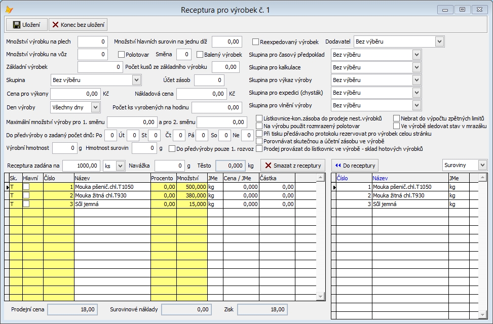Click Smazat z receptury button
Screen dimensions: 493x324
tap(293, 166)
